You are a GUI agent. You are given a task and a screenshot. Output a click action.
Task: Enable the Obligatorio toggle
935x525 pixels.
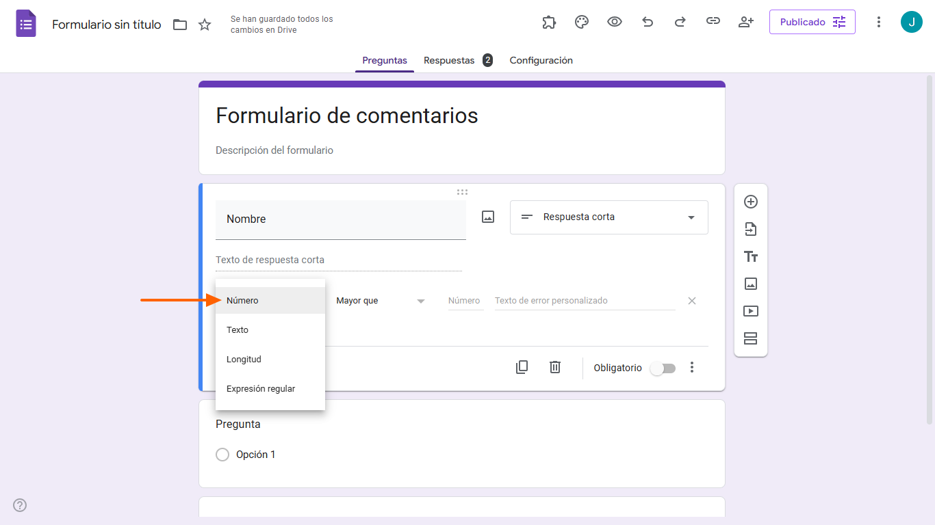(x=663, y=368)
